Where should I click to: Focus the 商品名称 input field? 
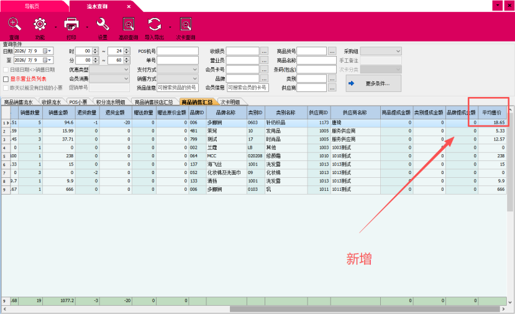317,60
